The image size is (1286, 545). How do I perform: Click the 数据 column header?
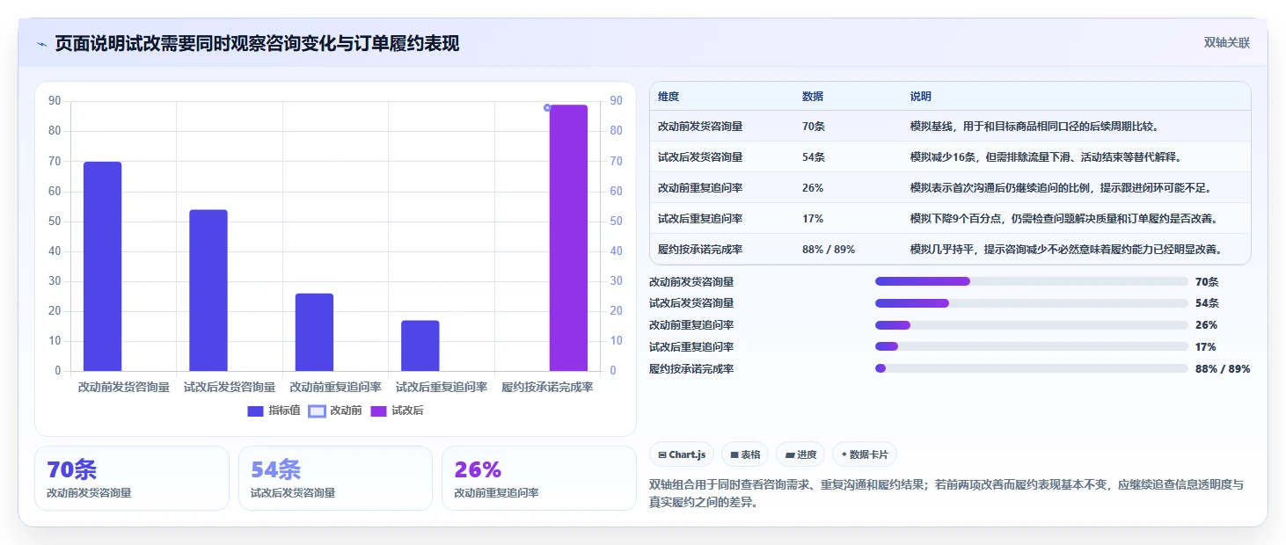(813, 97)
